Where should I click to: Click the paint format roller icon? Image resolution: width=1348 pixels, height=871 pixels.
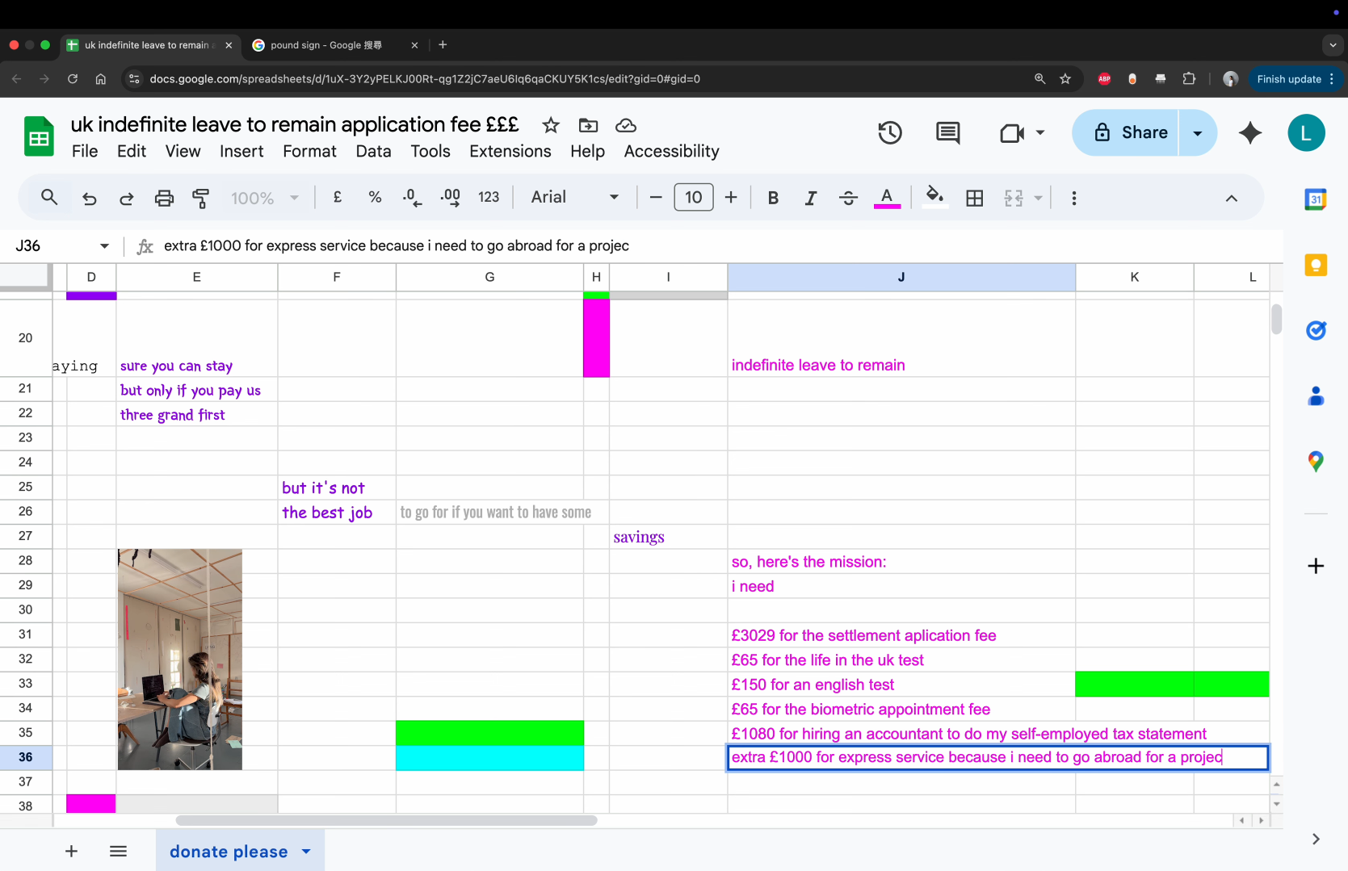200,198
